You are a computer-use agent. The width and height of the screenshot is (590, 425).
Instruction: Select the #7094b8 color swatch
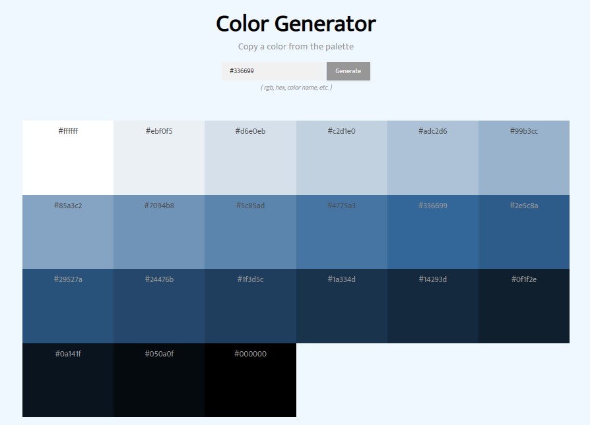click(159, 232)
